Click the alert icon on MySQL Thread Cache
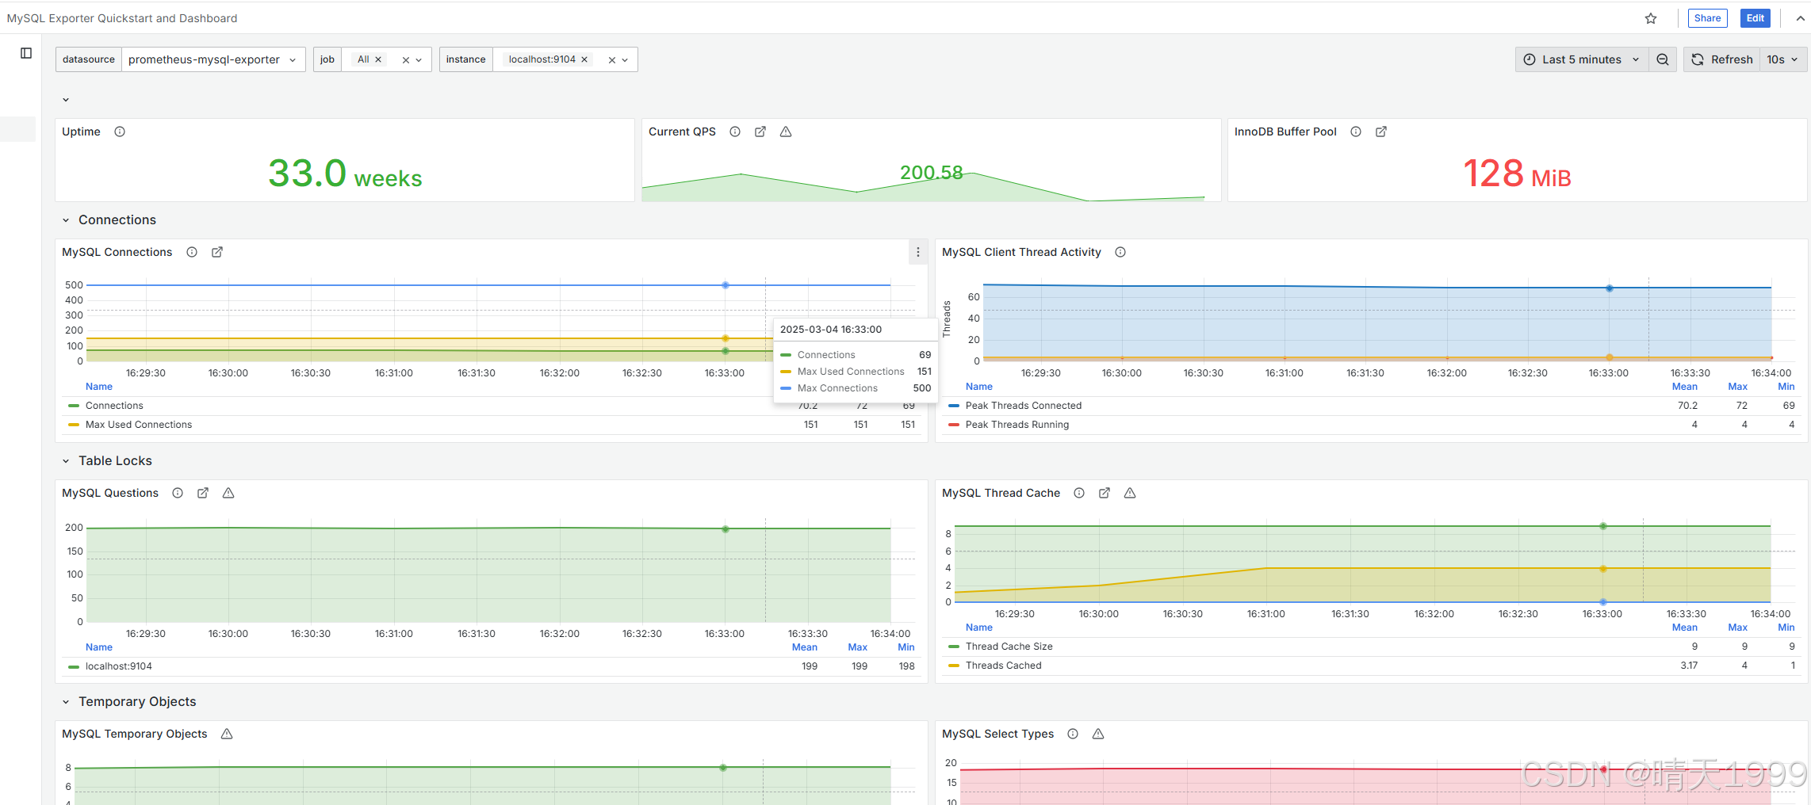Screen dimensions: 1811x805 1129,493
